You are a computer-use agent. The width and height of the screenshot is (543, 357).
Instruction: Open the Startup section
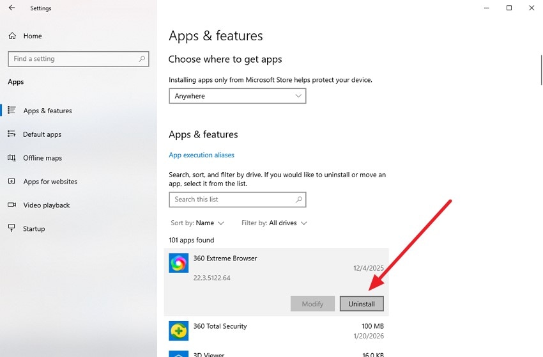coord(34,228)
